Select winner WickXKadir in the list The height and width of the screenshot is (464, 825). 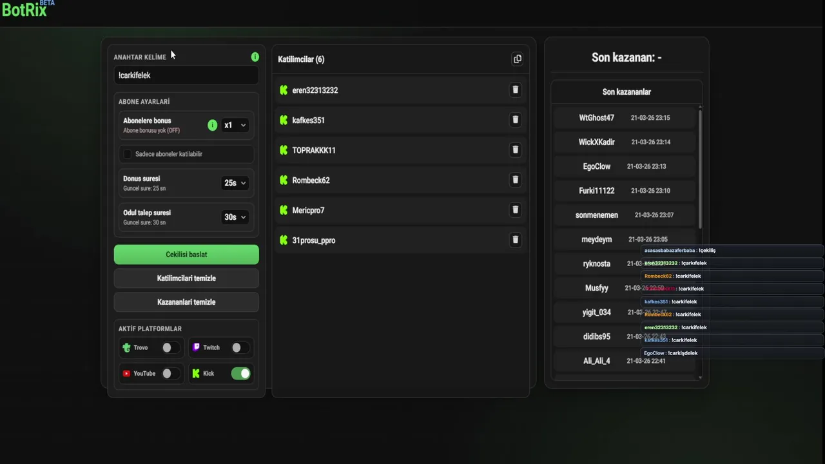(x=597, y=142)
